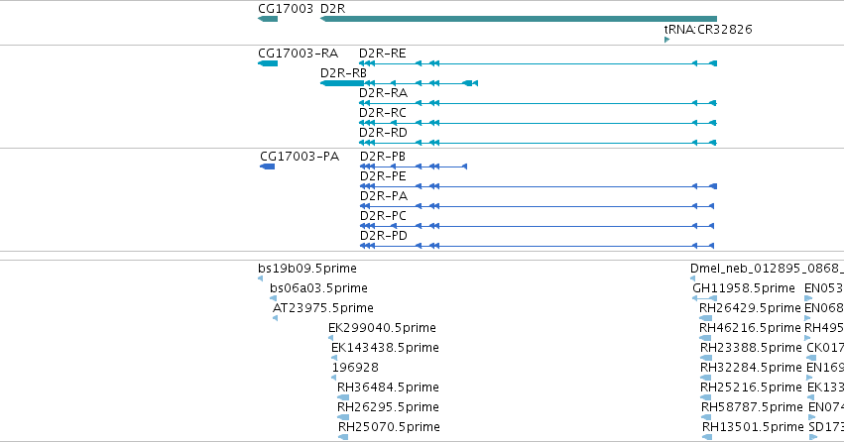Click the D2R-RE transcript label
Viewport: 844px width, 442px height.
382,54
